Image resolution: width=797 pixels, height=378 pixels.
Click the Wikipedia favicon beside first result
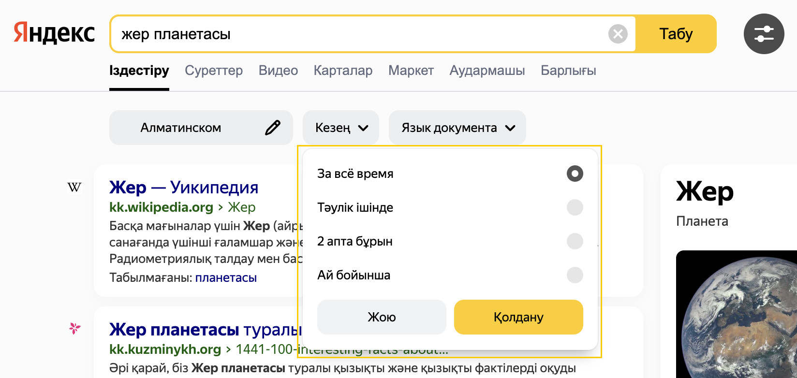pos(74,187)
